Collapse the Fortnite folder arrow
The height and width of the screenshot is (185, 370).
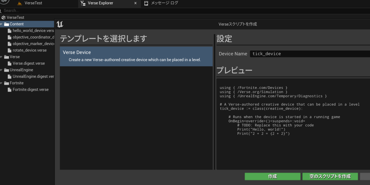pos(2,83)
